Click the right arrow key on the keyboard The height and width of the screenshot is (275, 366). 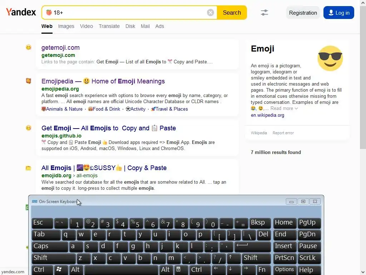pyautogui.click(x=249, y=270)
